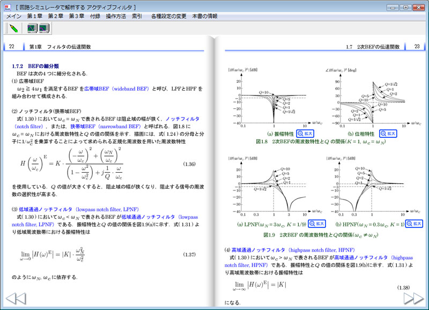
Task: Click equation number (1.36)
Action: point(189,164)
